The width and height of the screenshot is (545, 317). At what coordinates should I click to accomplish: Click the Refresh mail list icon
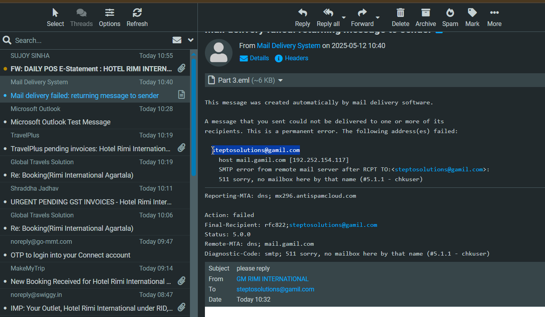click(137, 13)
